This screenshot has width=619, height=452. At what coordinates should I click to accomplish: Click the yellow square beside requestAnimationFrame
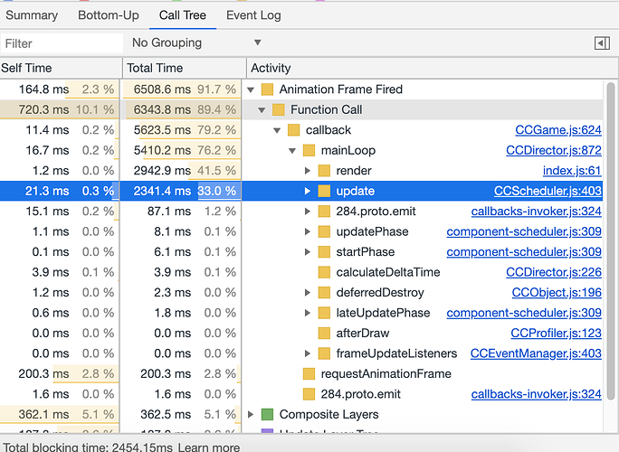tap(309, 374)
